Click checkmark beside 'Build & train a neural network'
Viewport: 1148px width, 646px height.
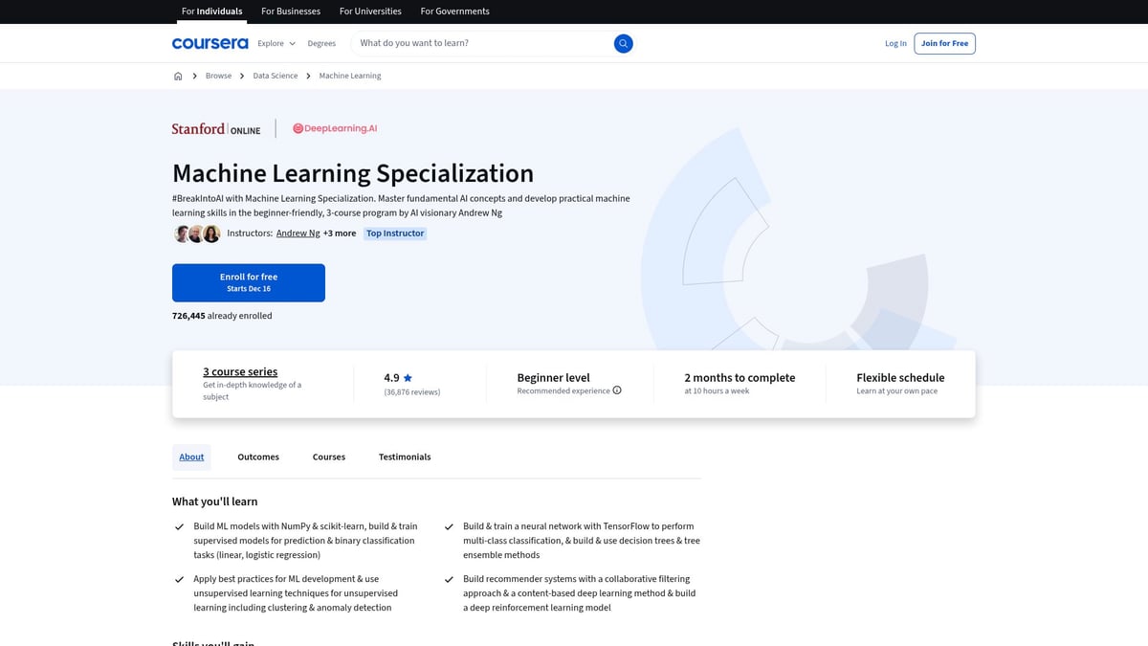(x=449, y=526)
